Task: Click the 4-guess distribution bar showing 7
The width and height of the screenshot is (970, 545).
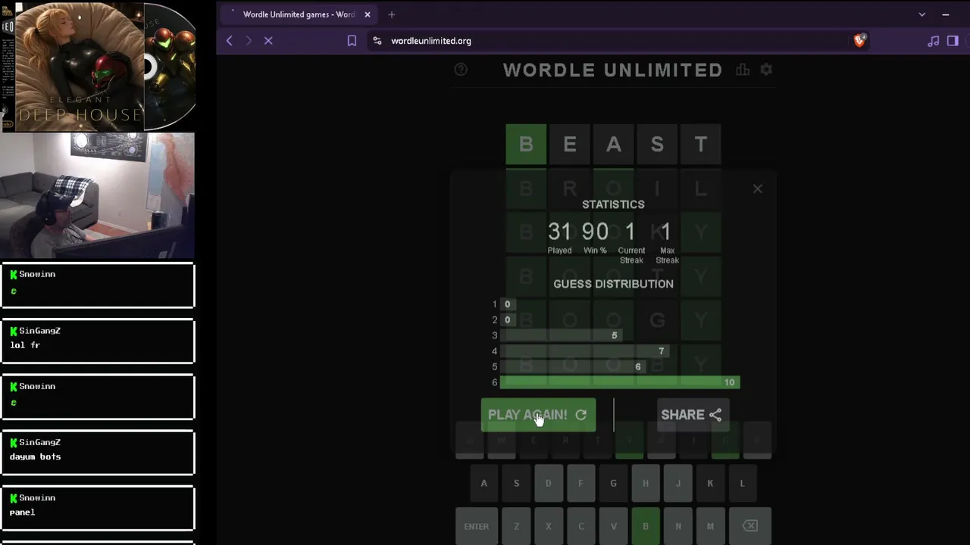Action: coord(584,351)
